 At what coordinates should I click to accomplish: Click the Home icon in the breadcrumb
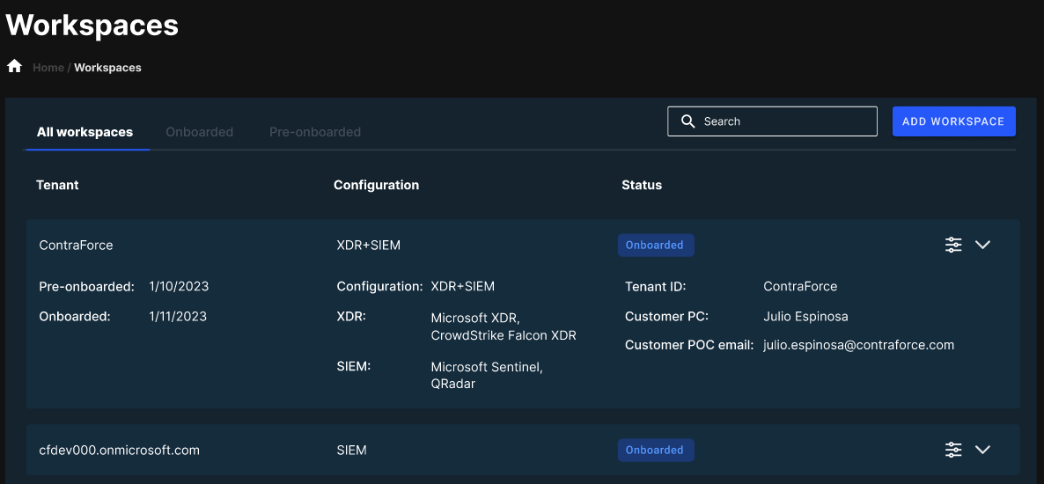[x=14, y=67]
